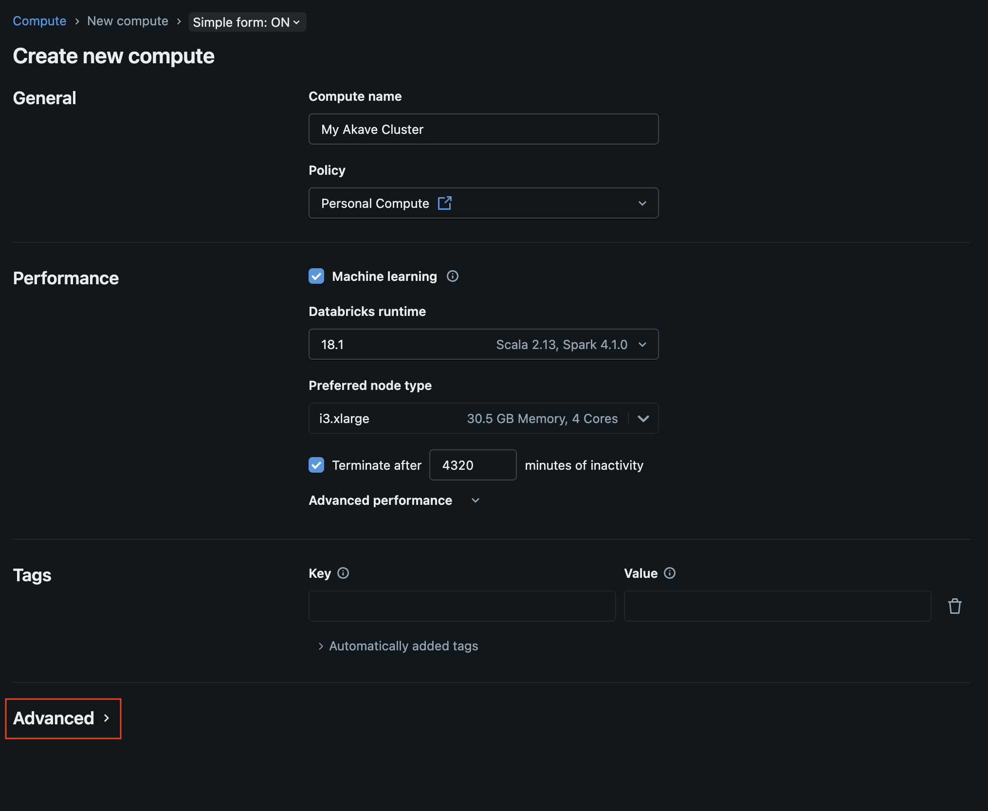Uncheck the Machine learning checkbox

coord(316,276)
